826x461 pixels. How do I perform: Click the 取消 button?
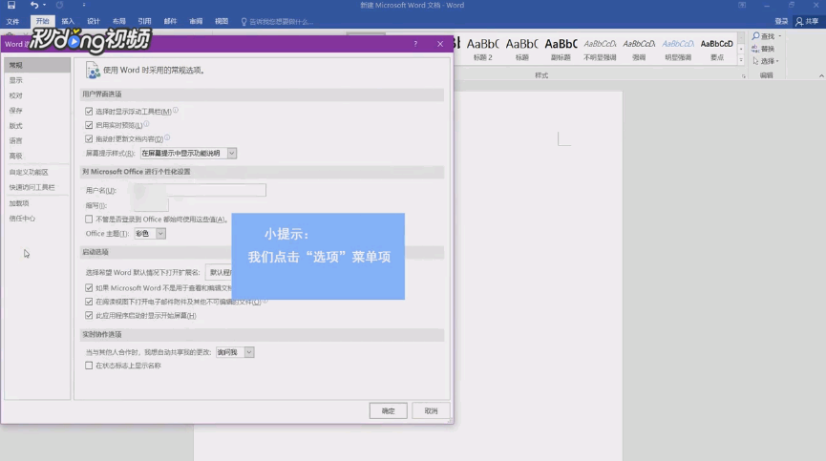pos(431,411)
